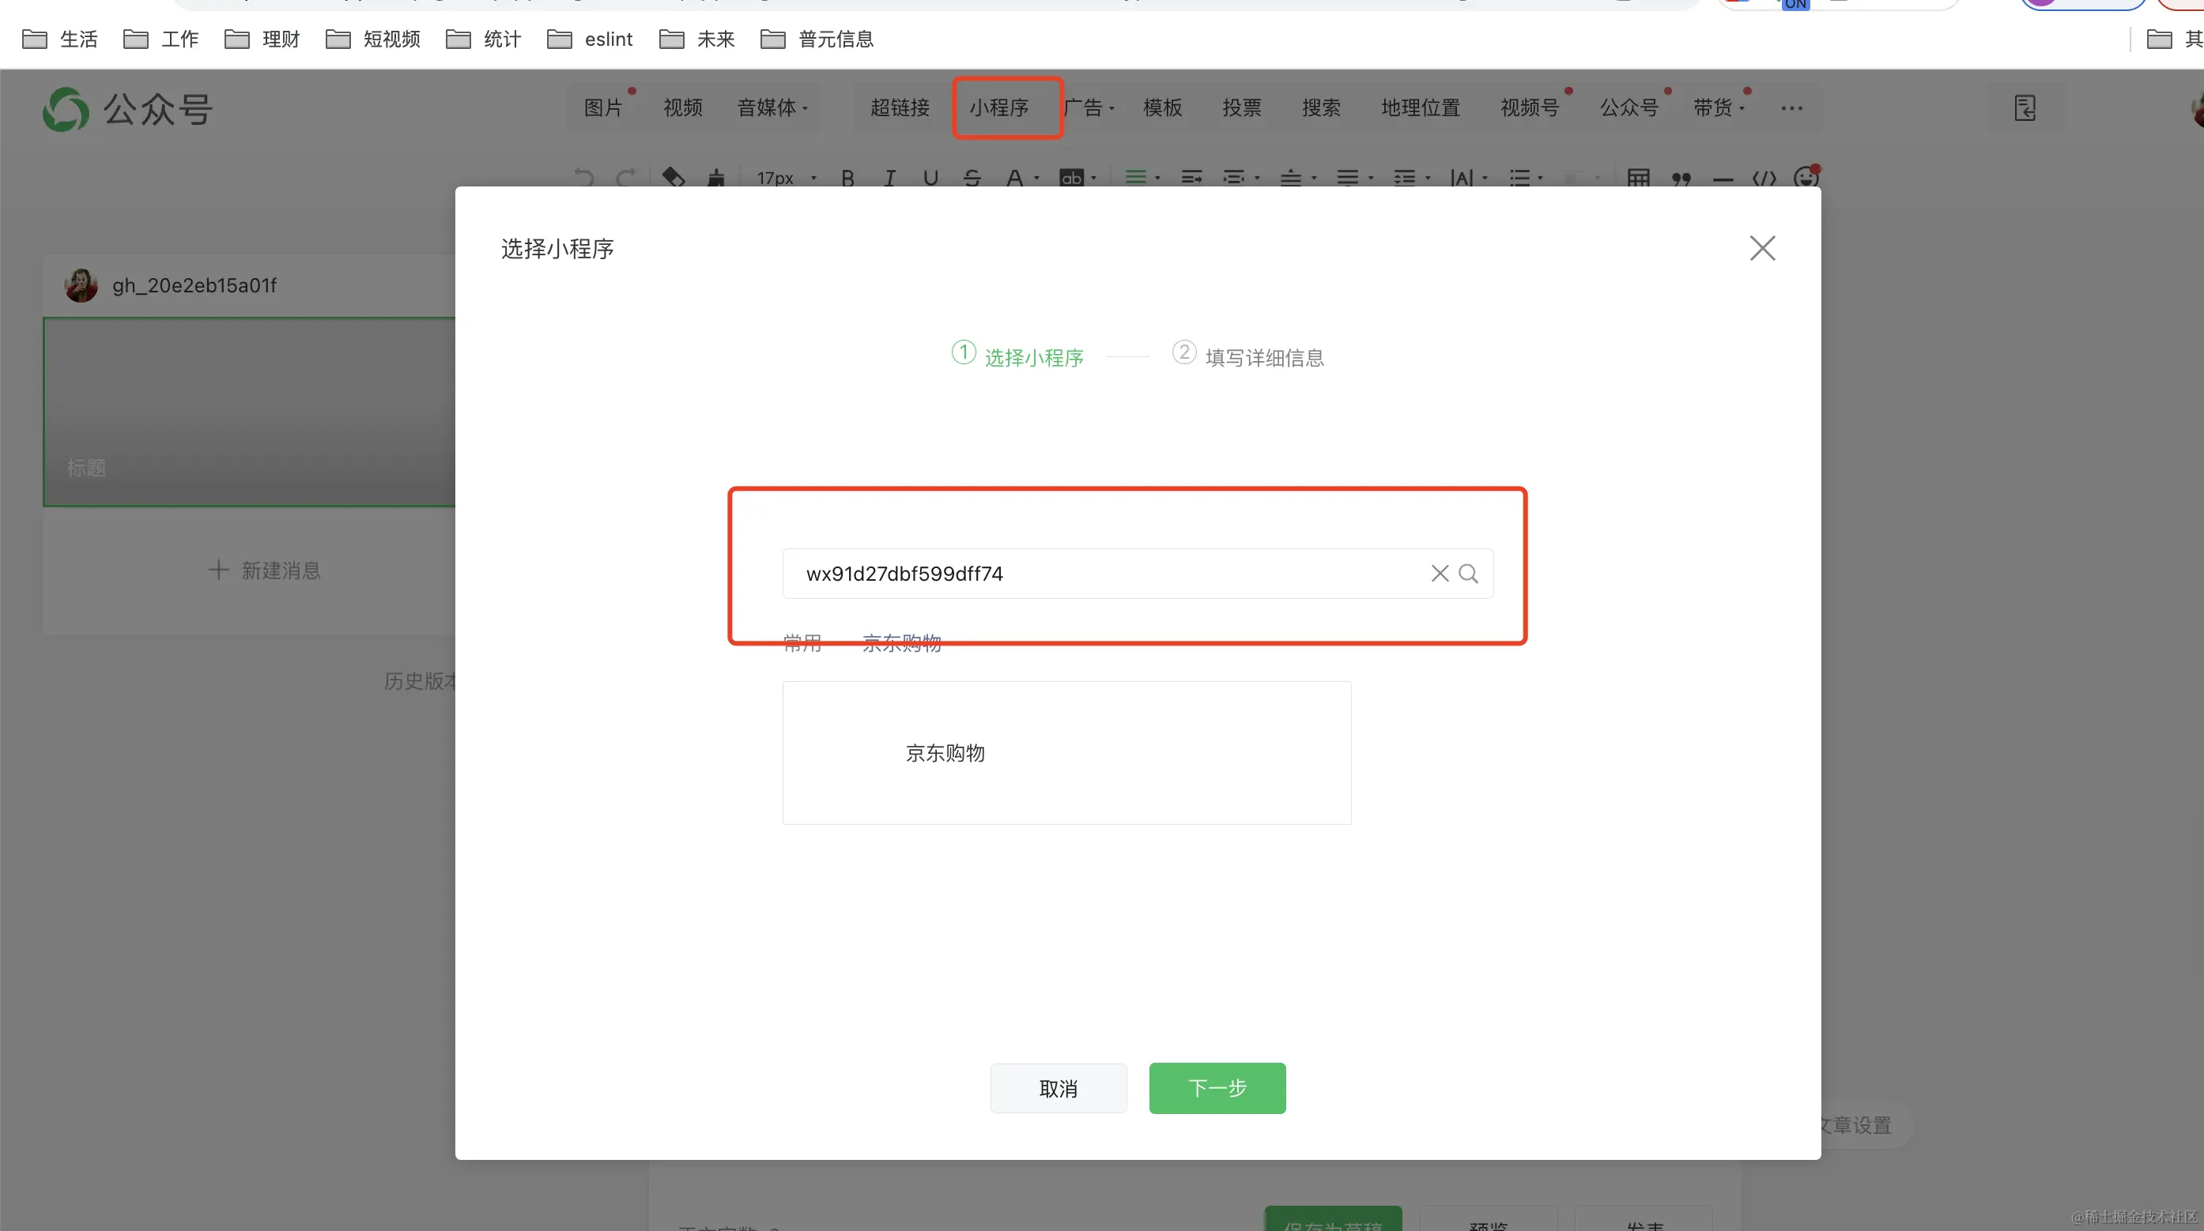The width and height of the screenshot is (2204, 1231).
Task: Open the three-dots more menu
Action: (x=1791, y=107)
